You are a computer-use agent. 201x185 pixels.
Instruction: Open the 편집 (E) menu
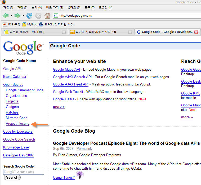tap(22, 8)
